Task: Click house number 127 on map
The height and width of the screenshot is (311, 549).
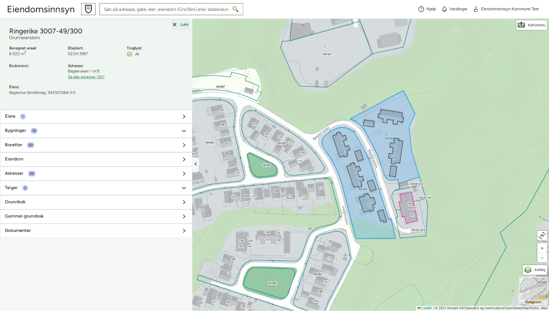Action: coord(255,124)
